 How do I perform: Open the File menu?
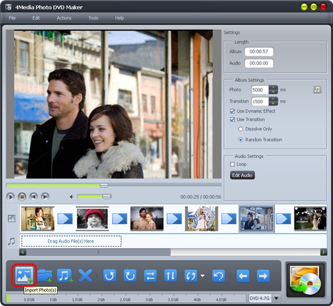coord(12,18)
